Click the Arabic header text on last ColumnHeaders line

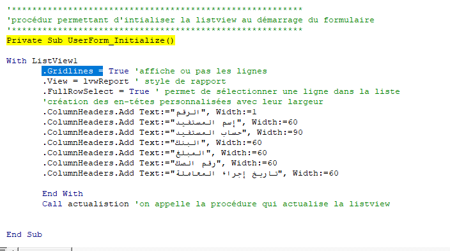pyautogui.click(x=227, y=174)
